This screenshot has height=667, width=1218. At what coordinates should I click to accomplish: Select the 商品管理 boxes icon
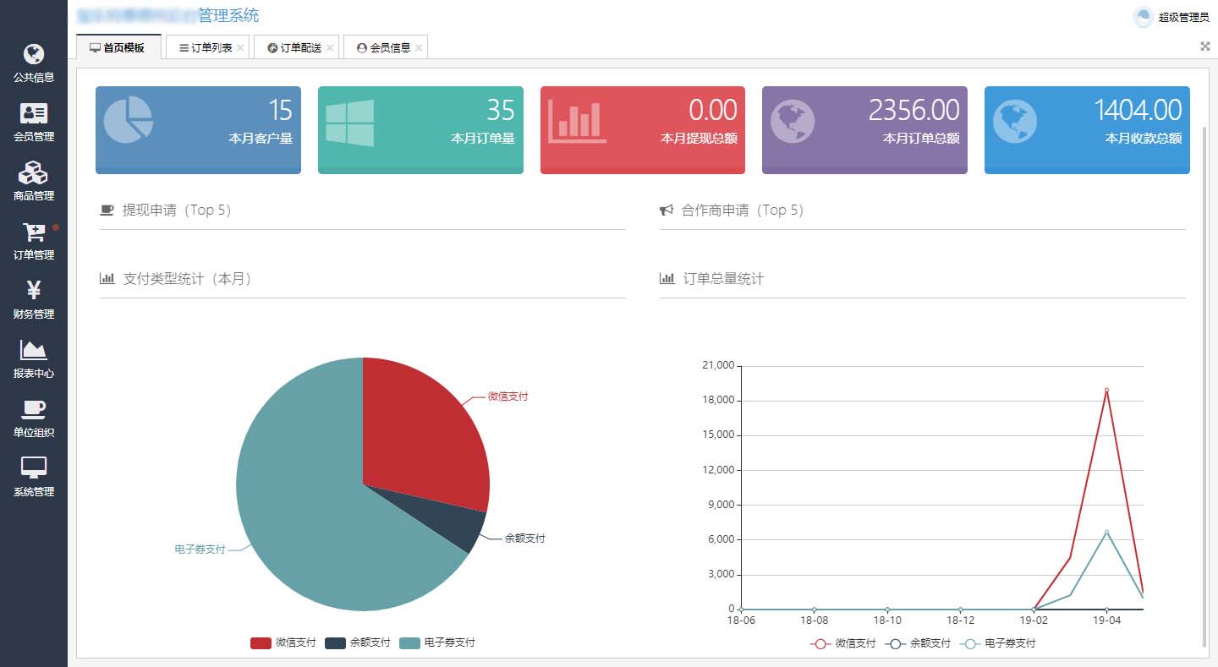tap(33, 173)
